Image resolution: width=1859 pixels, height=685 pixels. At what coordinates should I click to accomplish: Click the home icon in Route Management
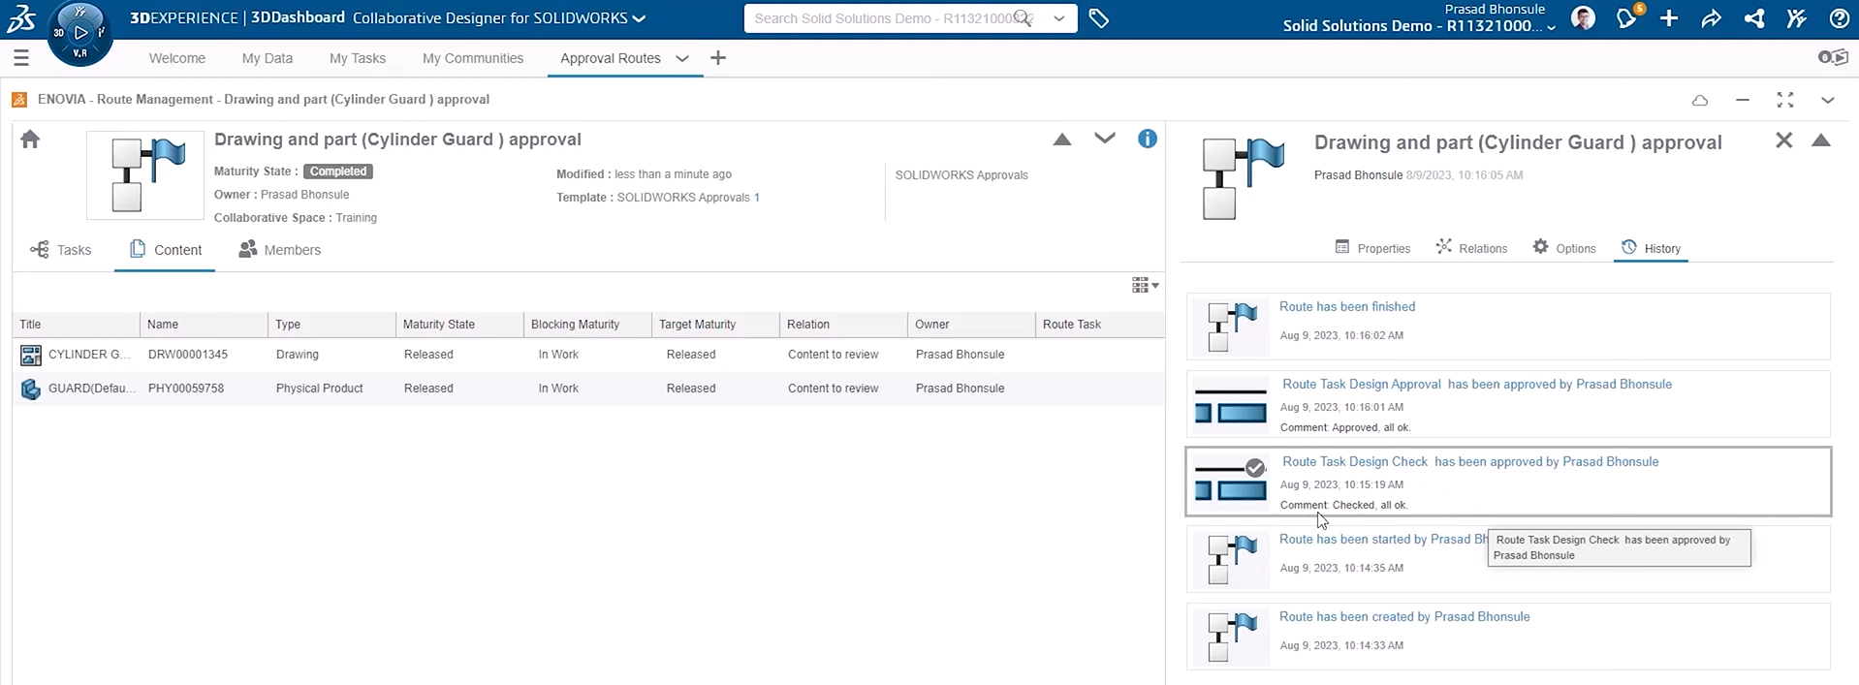tap(30, 140)
